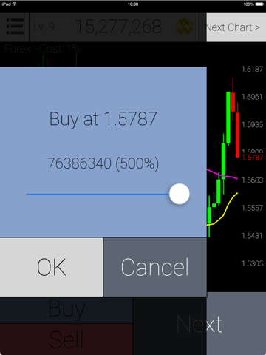The width and height of the screenshot is (266, 355).
Task: Tap the dimmed Sell button
Action: [66, 339]
